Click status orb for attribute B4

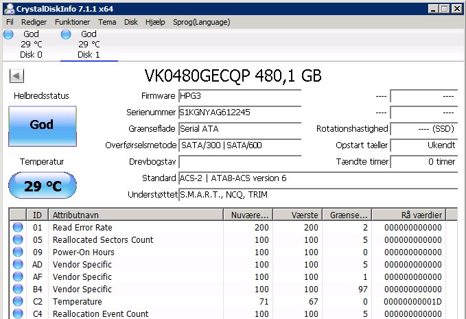(x=18, y=289)
